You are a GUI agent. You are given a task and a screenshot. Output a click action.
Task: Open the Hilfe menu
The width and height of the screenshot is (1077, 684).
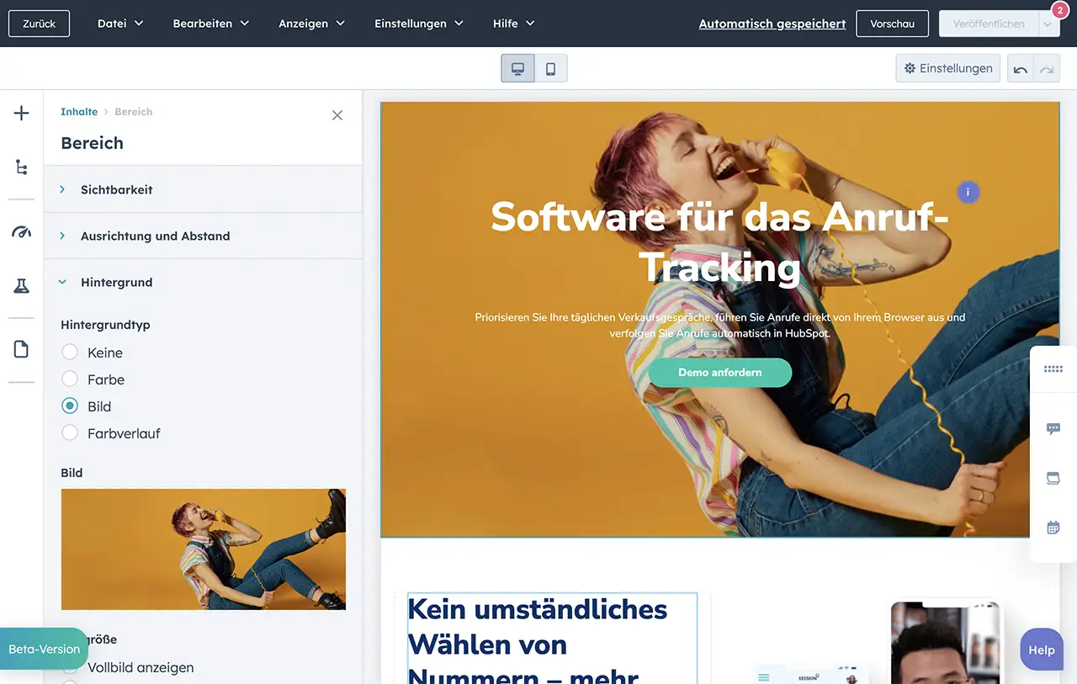click(513, 24)
